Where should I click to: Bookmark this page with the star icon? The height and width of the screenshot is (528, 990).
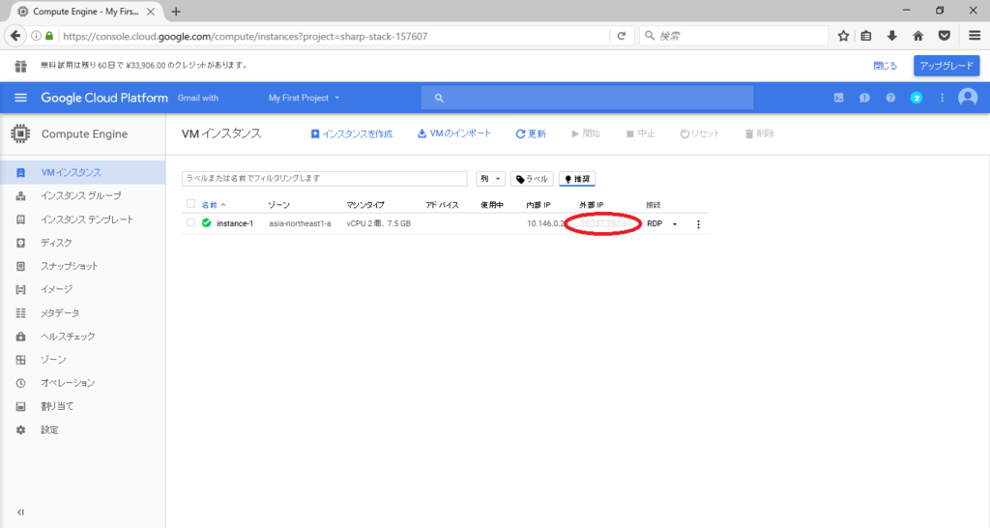(843, 36)
